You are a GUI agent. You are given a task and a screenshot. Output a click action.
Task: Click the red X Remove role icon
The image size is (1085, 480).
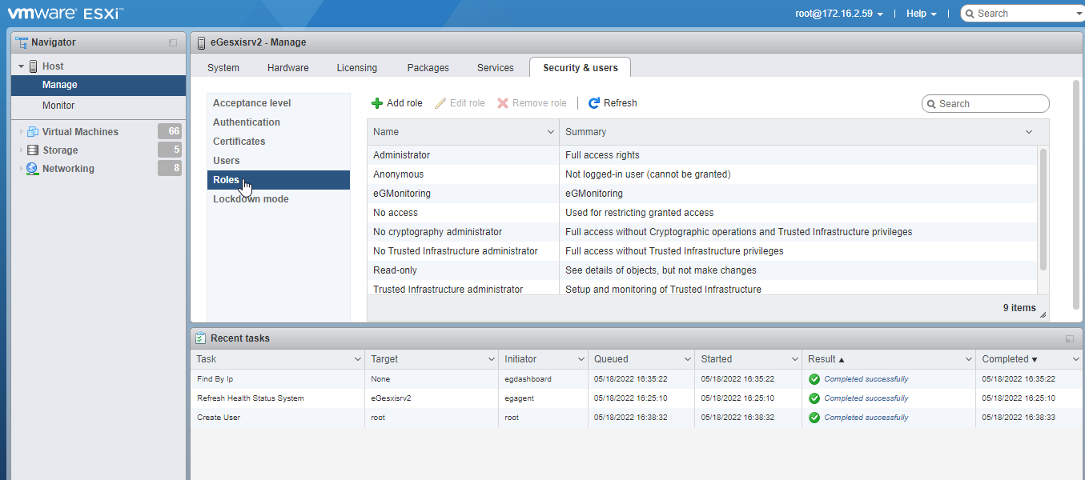tap(503, 103)
